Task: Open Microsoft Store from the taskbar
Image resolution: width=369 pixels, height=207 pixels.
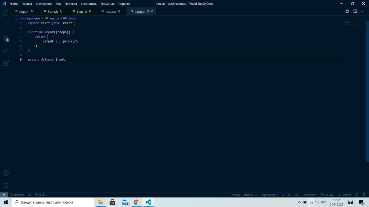Action: point(112,202)
